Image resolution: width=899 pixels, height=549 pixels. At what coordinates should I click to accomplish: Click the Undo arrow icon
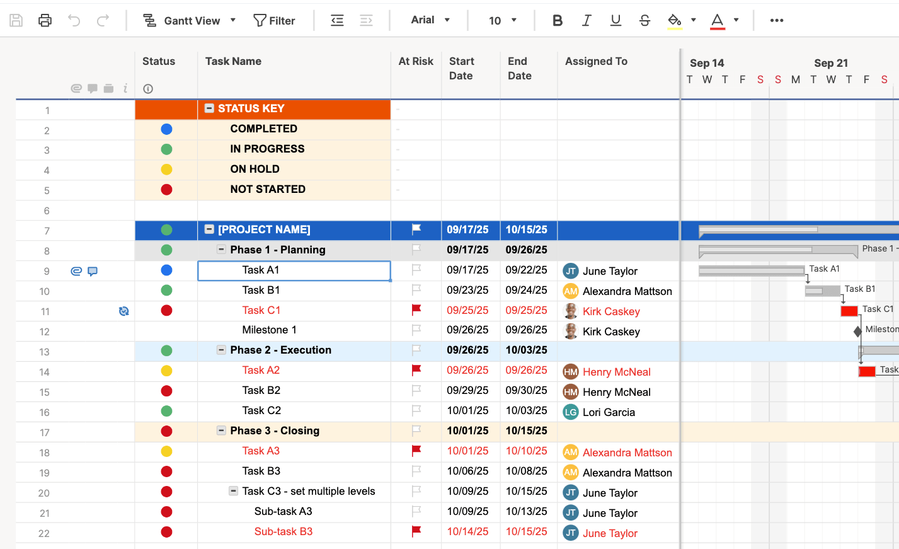coord(74,20)
